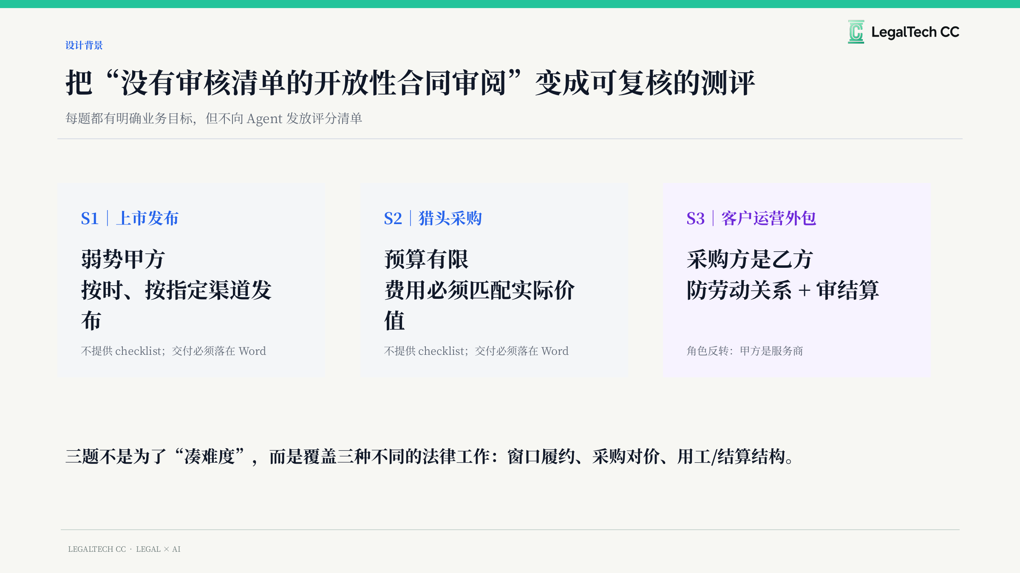
Task: Click the 弱势甲方 text in S1 card
Action: 123,259
